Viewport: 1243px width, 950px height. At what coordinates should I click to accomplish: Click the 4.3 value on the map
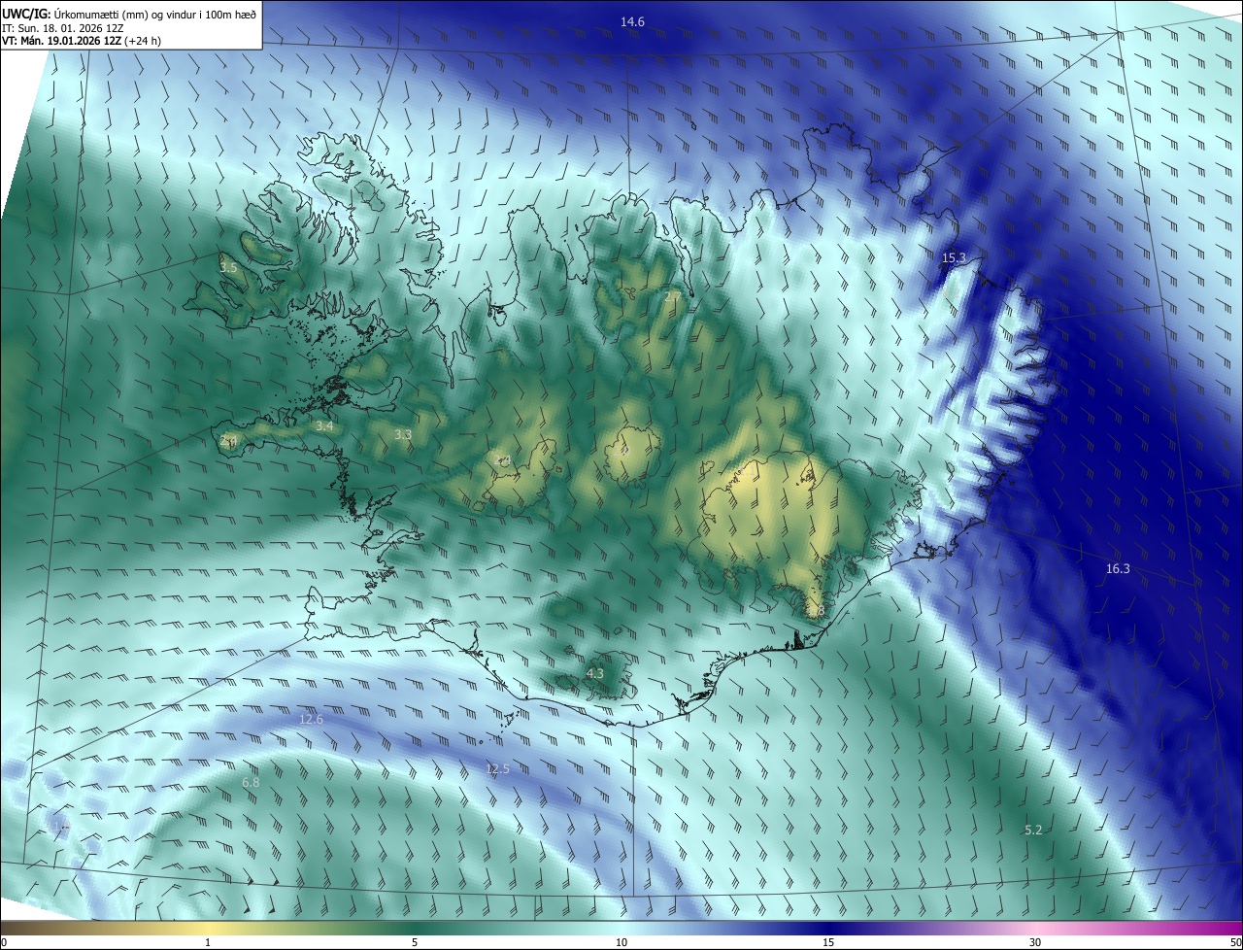coord(595,673)
